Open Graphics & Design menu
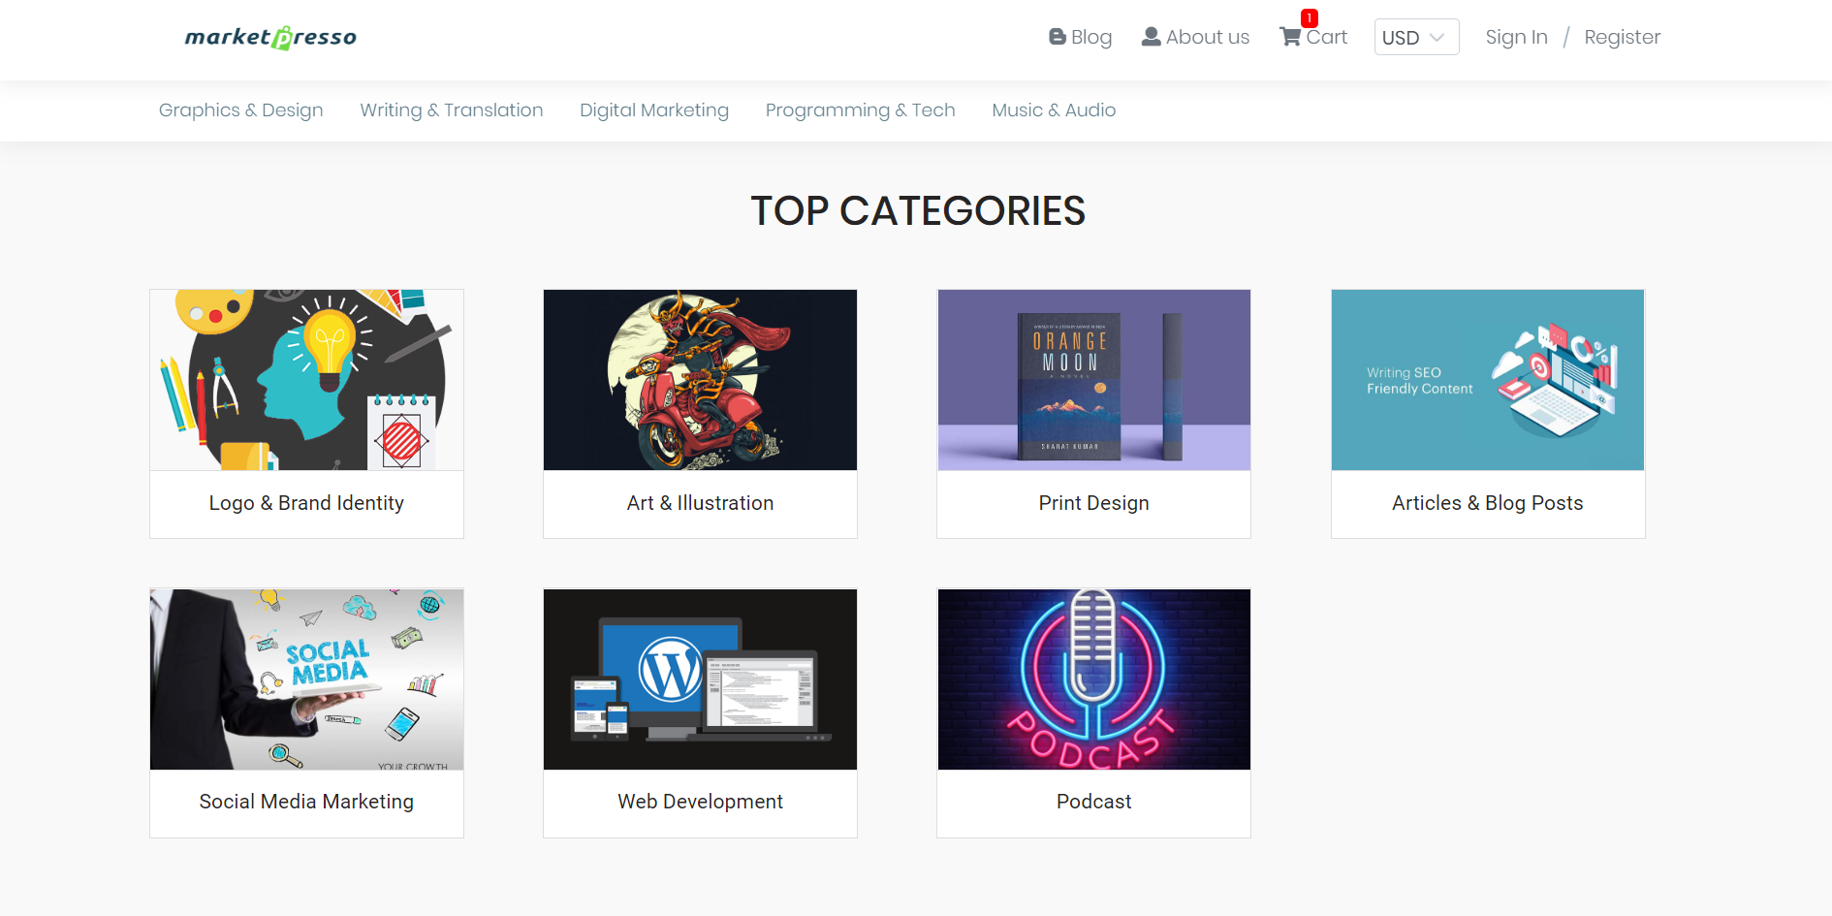Viewport: 1832px width, 916px height. [x=241, y=111]
